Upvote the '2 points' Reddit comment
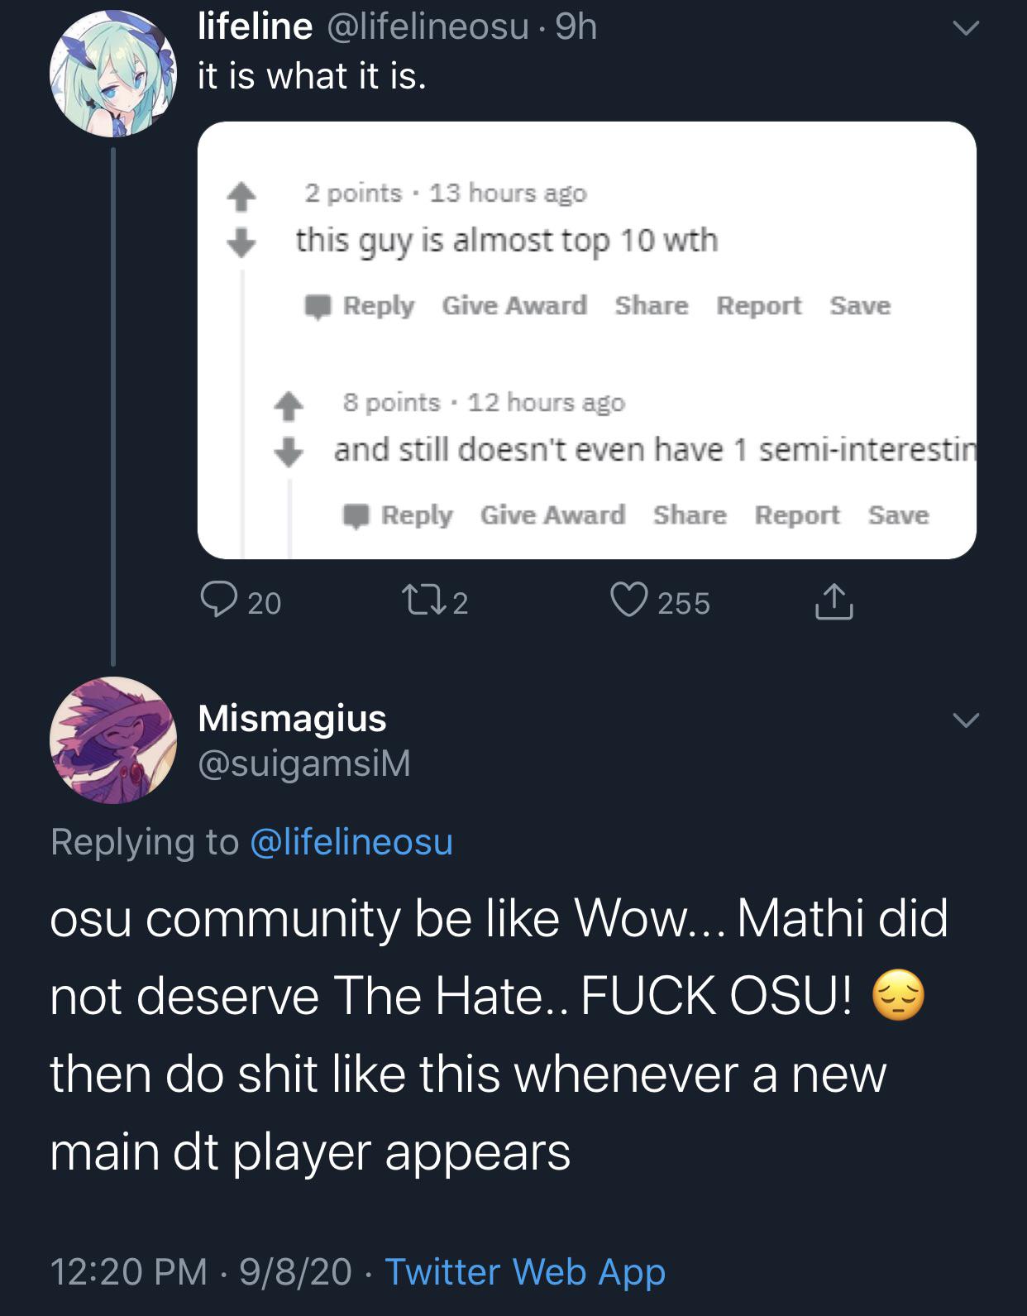The width and height of the screenshot is (1027, 1316). (x=241, y=196)
